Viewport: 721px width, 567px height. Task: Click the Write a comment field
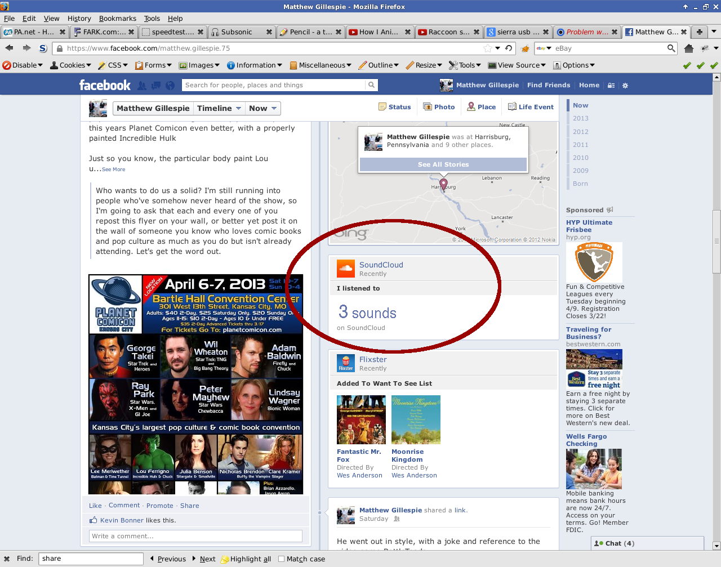click(x=195, y=536)
